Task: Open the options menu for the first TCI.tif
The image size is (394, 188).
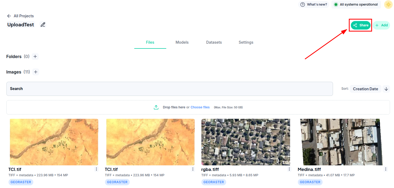Action: click(x=96, y=169)
